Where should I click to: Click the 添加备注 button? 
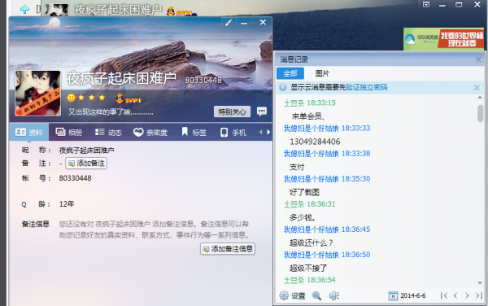86,163
